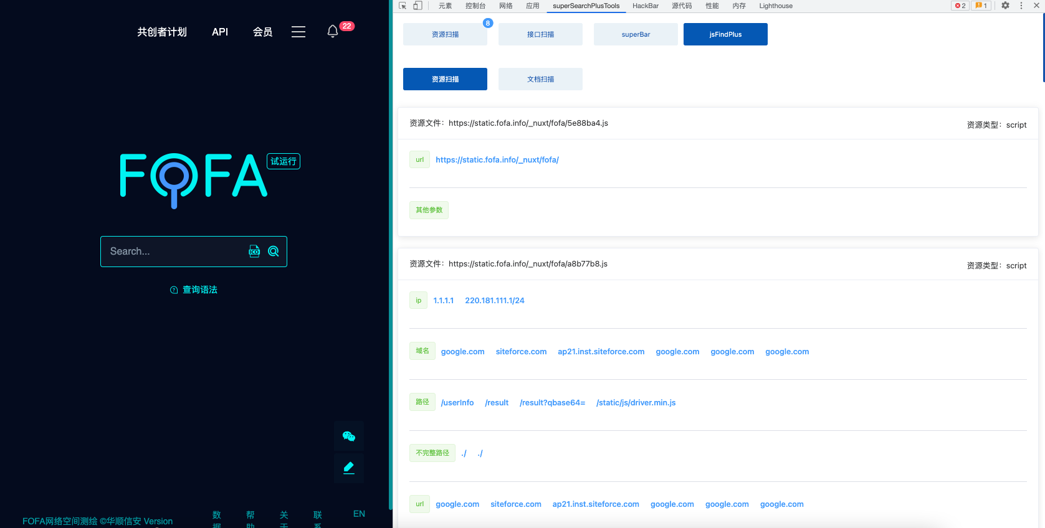This screenshot has width=1045, height=528.
Task: Open the notification bell with 22 alerts
Action: (x=333, y=31)
